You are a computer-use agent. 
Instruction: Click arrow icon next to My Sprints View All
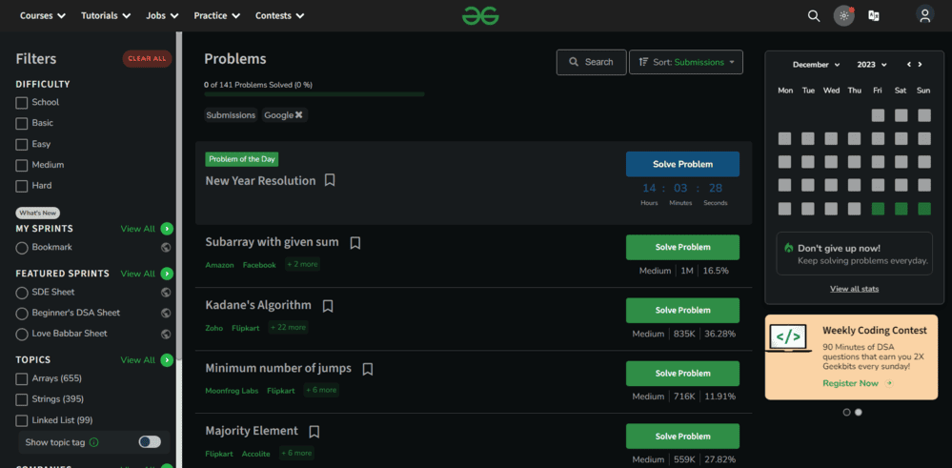(x=167, y=229)
